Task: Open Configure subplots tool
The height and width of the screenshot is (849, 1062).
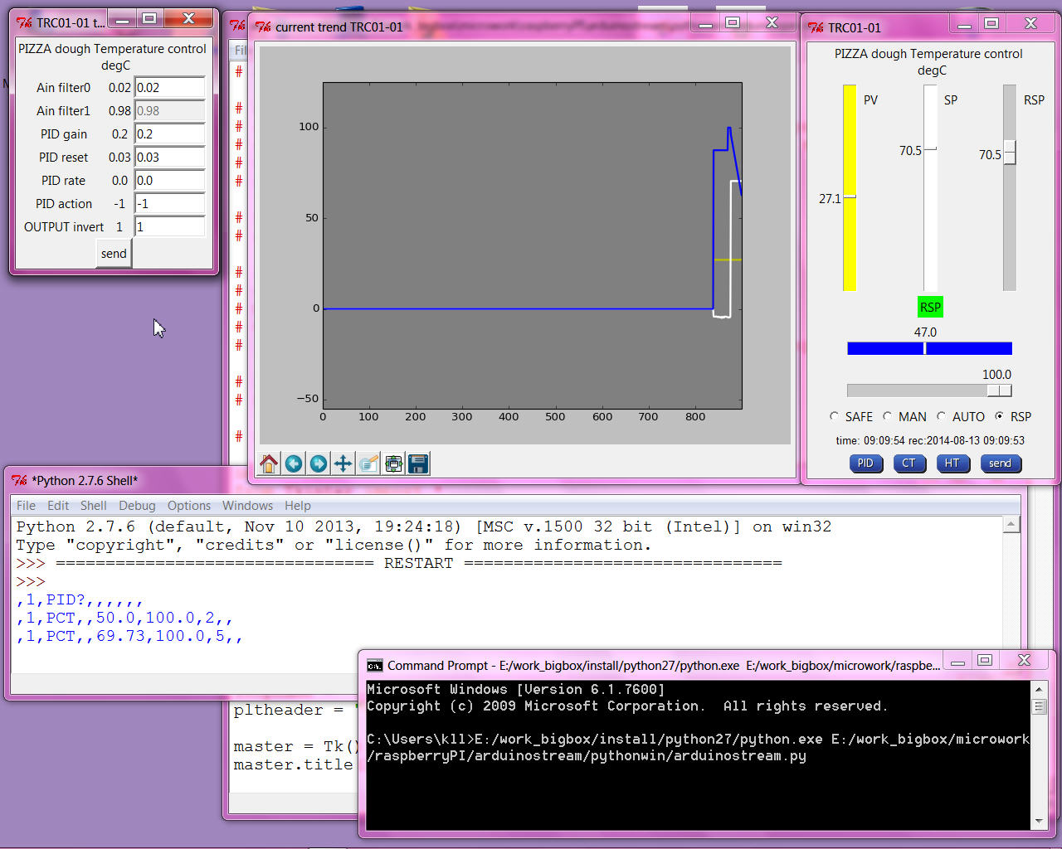Action: tap(393, 463)
